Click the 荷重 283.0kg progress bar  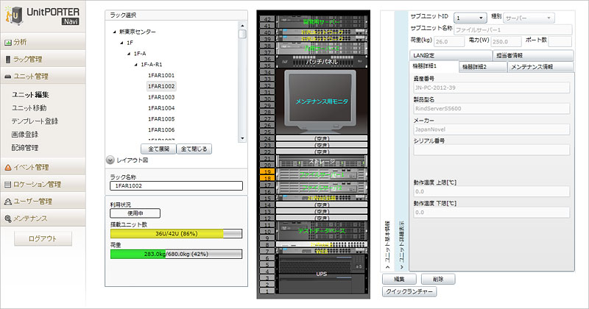point(176,254)
